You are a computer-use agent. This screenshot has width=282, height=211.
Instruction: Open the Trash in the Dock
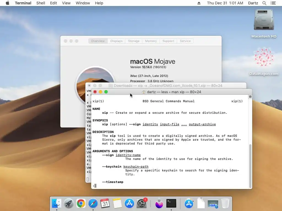225,203
